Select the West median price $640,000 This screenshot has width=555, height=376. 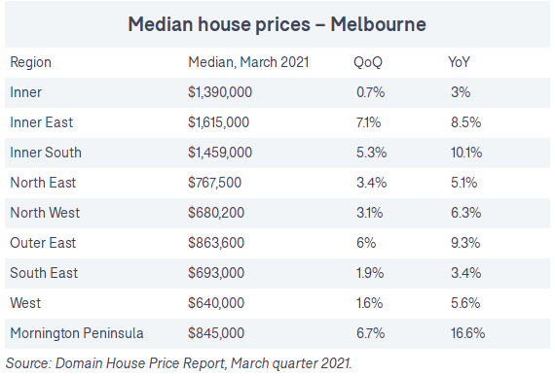[x=216, y=303]
